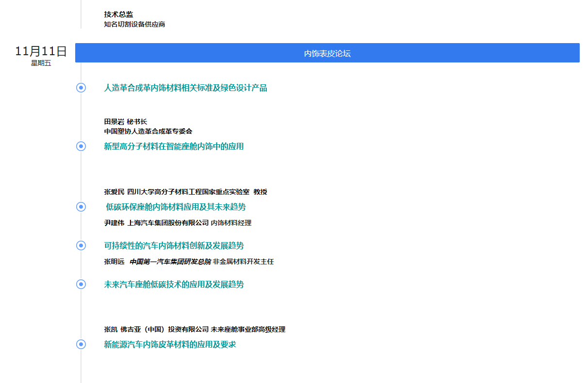587x383 pixels.
Task: Click timeline dot beside 人造革合成革内饰材料相关标准及绿色设计产品
Action: (81, 88)
